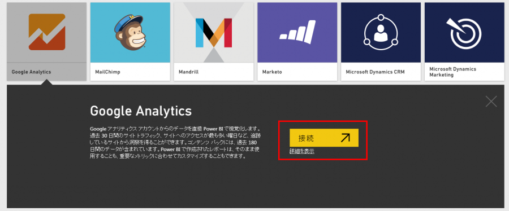The image size is (509, 211).
Task: Select the Microsoft Dynamics CRM icon tile
Action: [381, 32]
